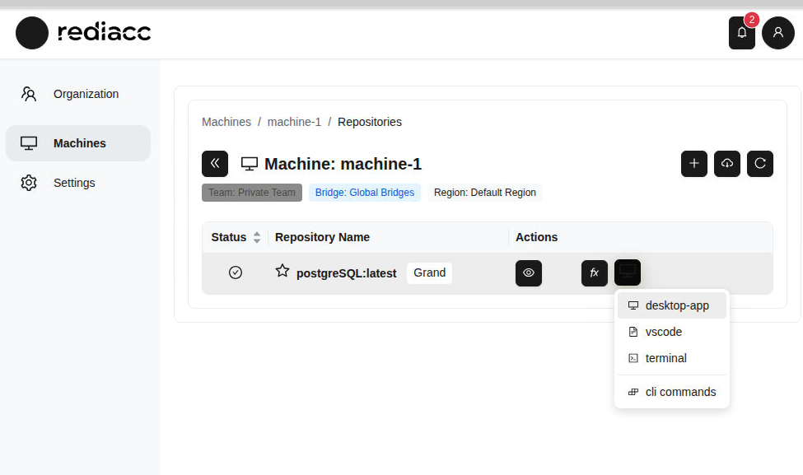Toggle the monitor icon dropdown in Actions
This screenshot has width=803, height=475.
(627, 272)
